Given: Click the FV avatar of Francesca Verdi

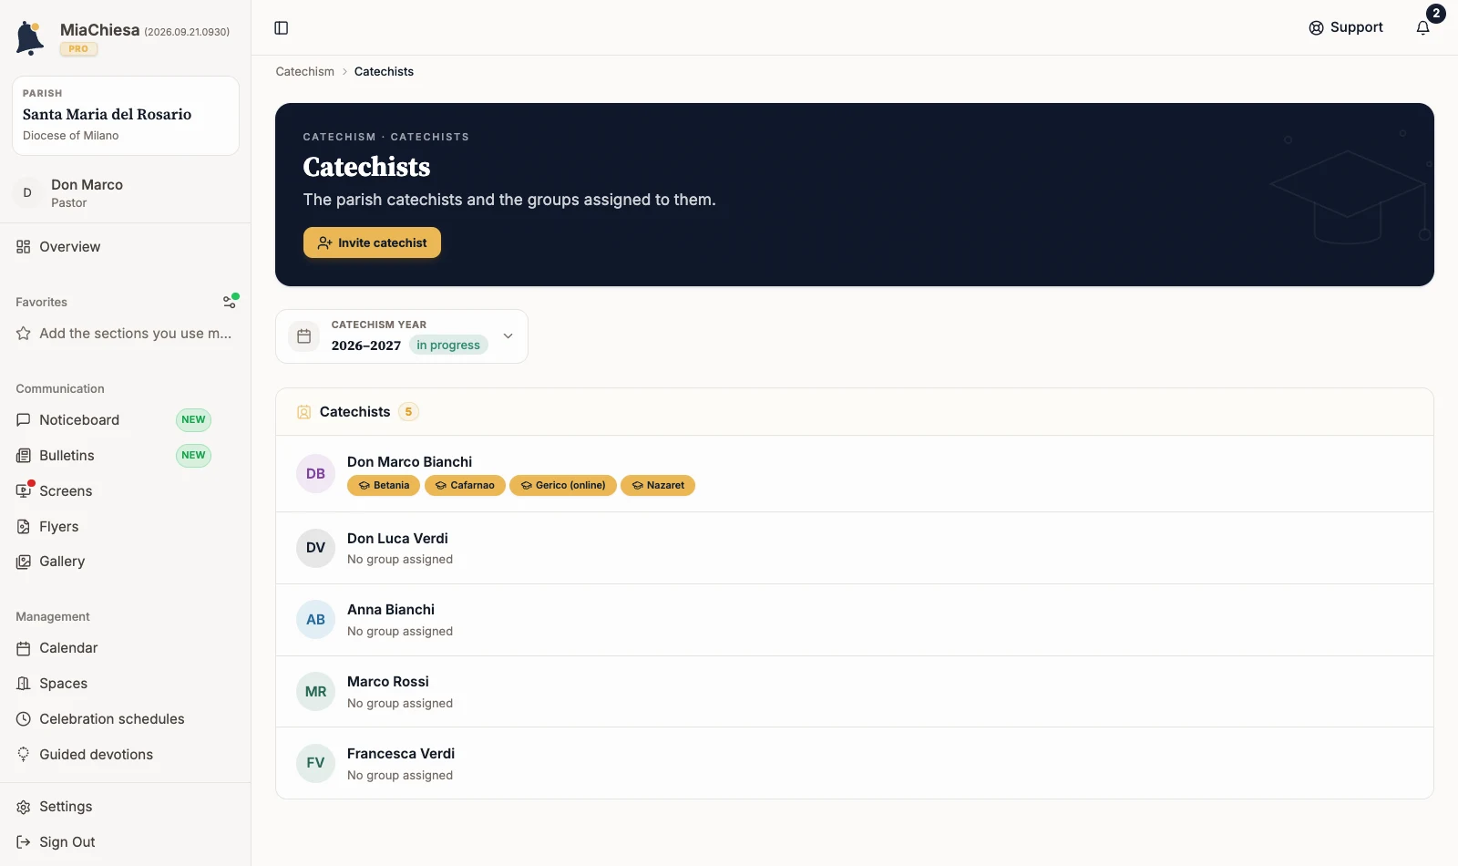Looking at the screenshot, I should pos(316,763).
